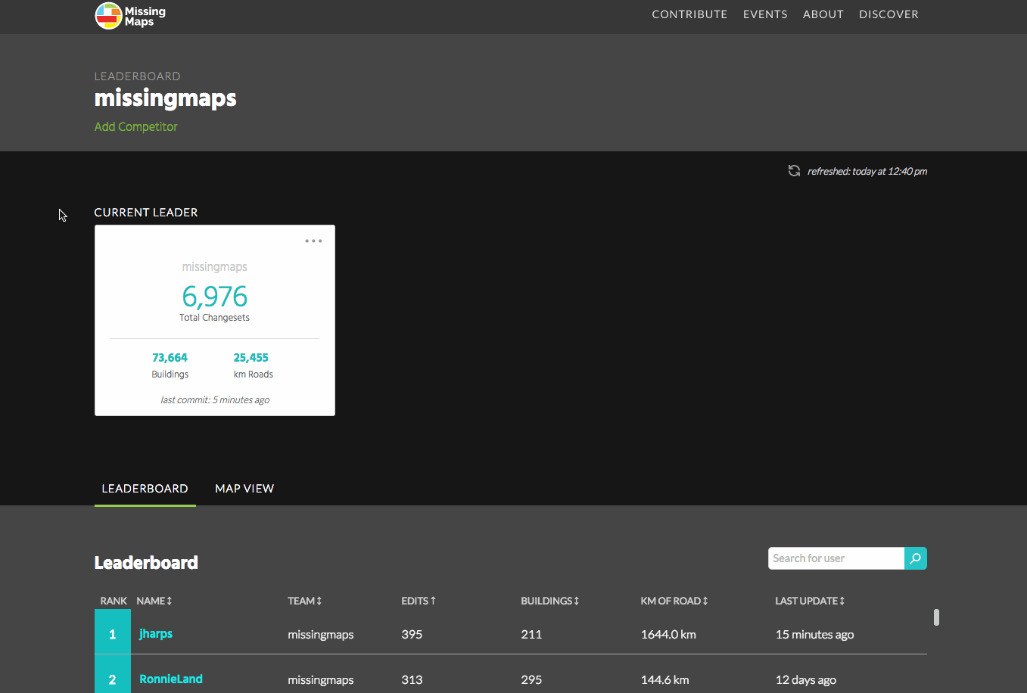Click the 395 edits cell
1027x693 pixels.
[412, 635]
